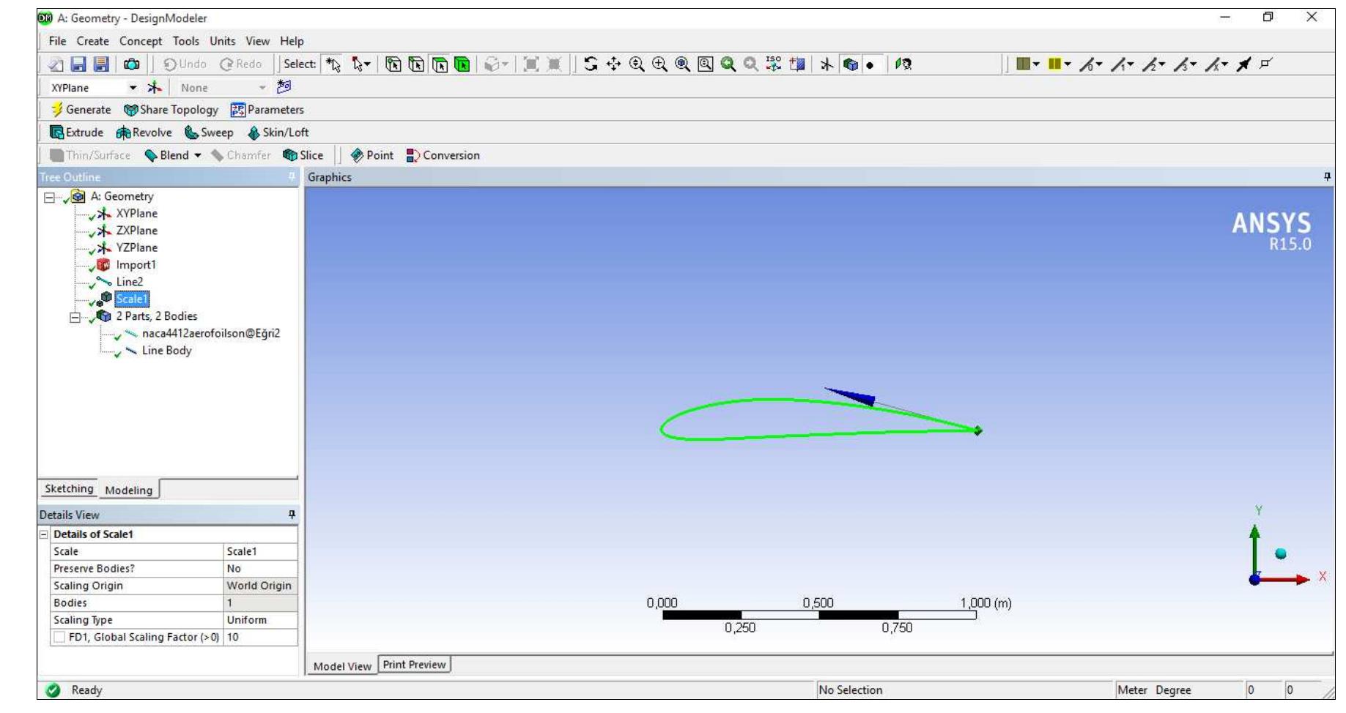Click the Look At Face/Plane icon
Screen dimensions: 1346x713
903,64
